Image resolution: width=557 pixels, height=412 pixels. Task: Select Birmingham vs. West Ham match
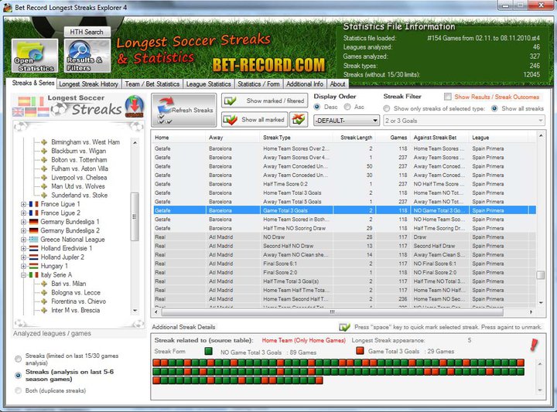coord(85,142)
